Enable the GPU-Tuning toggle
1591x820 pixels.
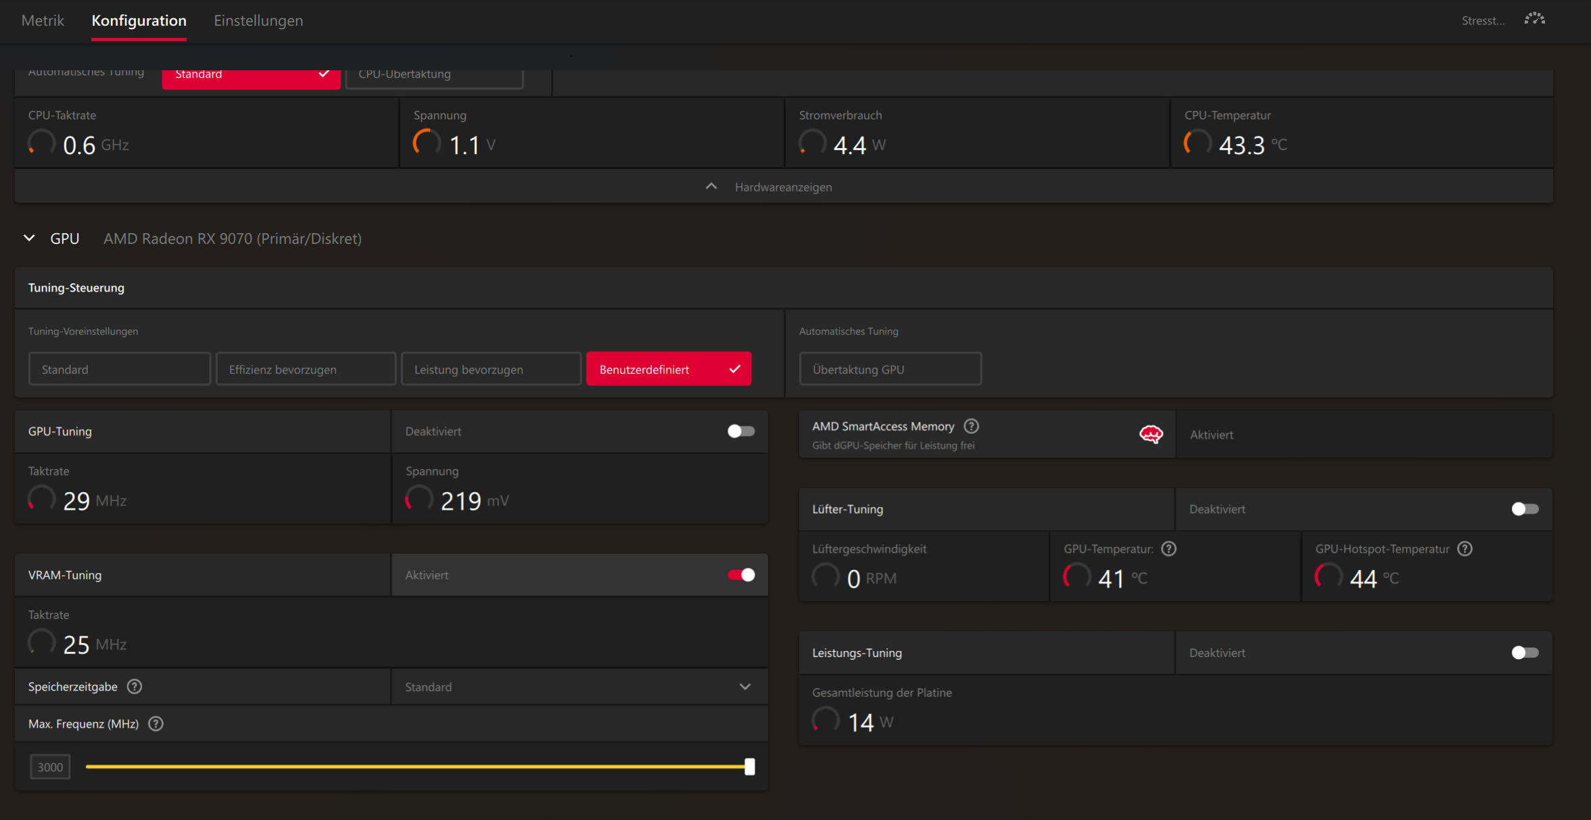click(740, 431)
